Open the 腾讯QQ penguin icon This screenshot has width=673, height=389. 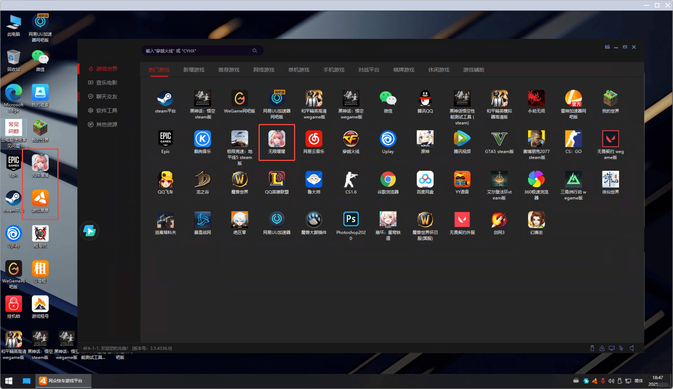point(425,99)
